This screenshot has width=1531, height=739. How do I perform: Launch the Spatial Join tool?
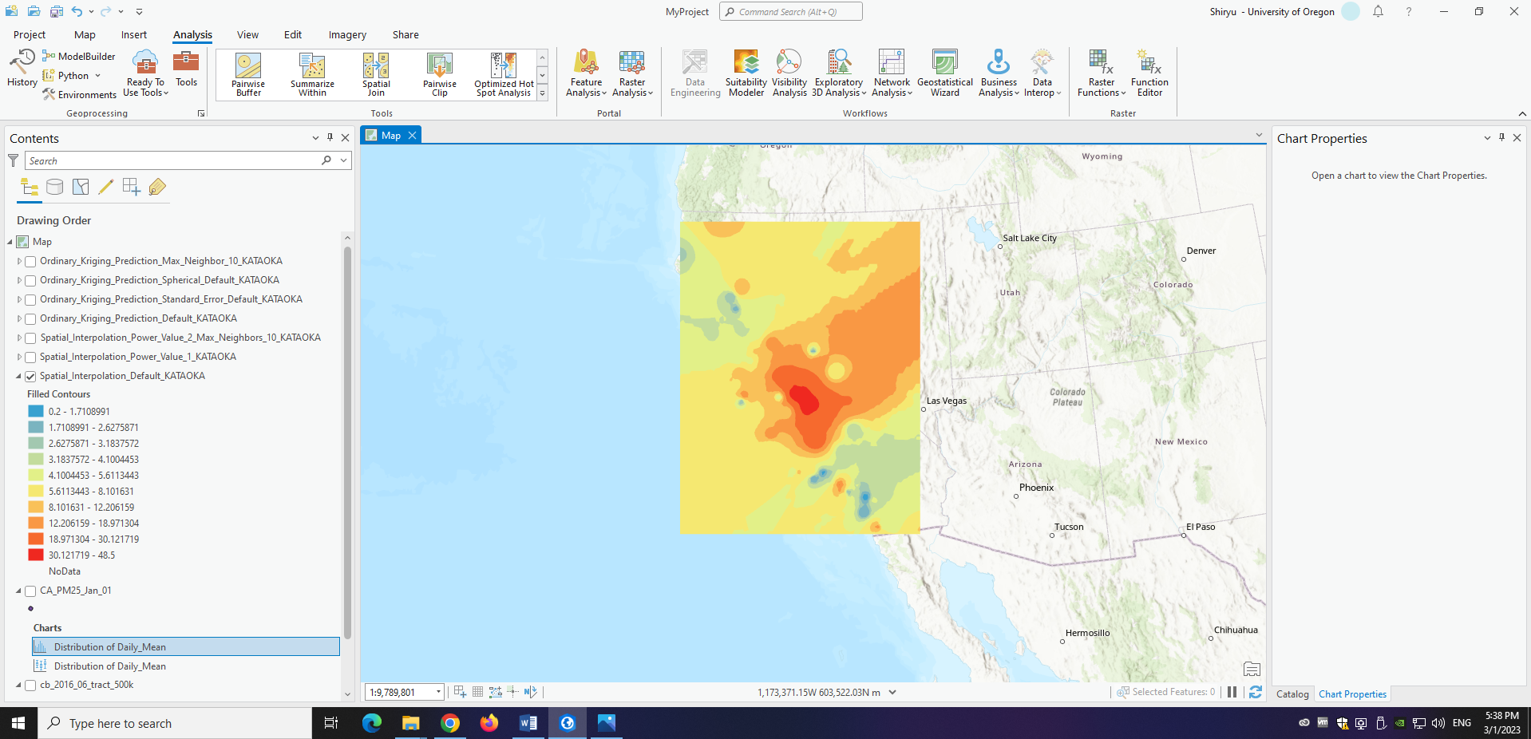(x=375, y=73)
